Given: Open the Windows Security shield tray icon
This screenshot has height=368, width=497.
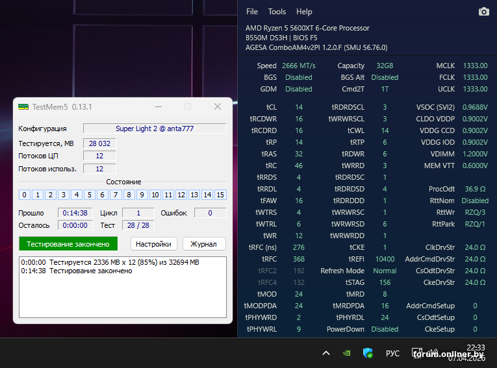Looking at the screenshot, I should pos(368,353).
